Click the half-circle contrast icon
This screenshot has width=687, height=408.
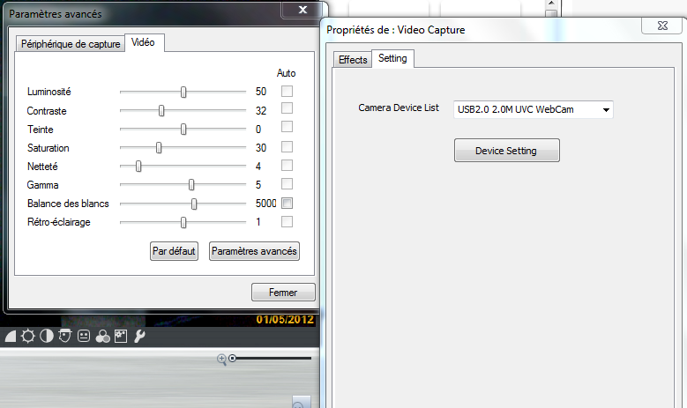46,336
